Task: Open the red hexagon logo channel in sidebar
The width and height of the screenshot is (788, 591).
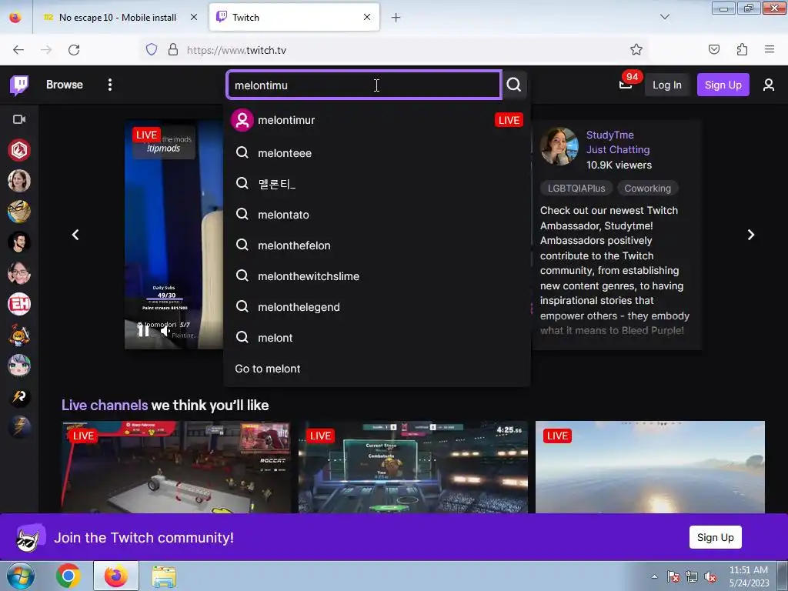Action: coord(19,150)
